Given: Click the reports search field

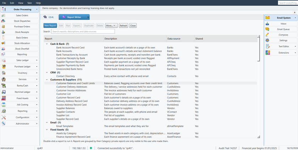Looking at the screenshot, I should [x=83, y=31].
